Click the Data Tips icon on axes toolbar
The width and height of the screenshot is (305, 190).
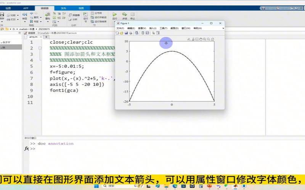[x=197, y=39]
